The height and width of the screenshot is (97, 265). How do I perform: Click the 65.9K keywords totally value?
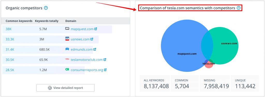43,60
